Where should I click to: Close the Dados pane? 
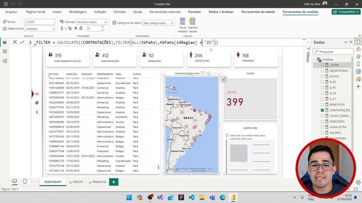(x=351, y=42)
